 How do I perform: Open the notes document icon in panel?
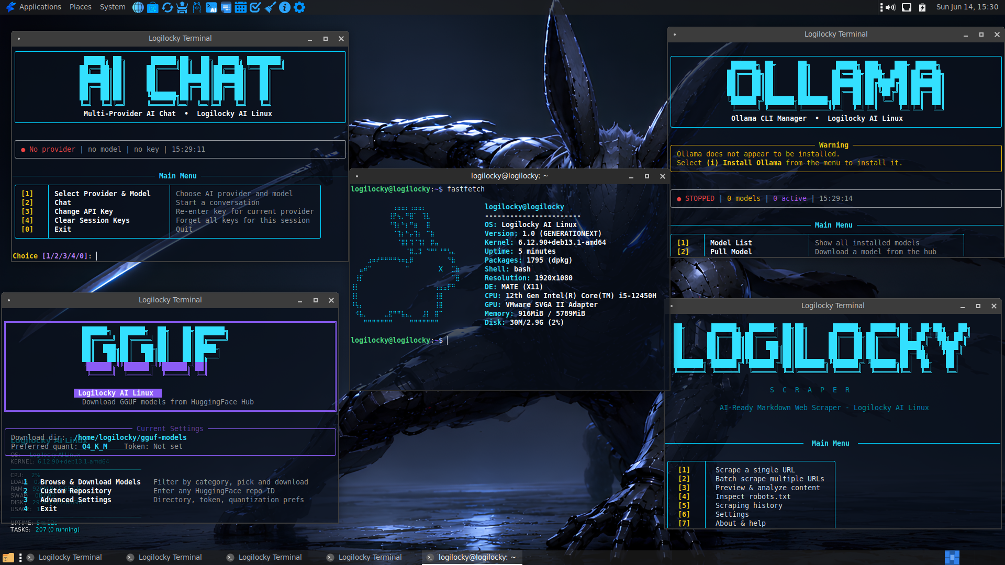pyautogui.click(x=226, y=7)
